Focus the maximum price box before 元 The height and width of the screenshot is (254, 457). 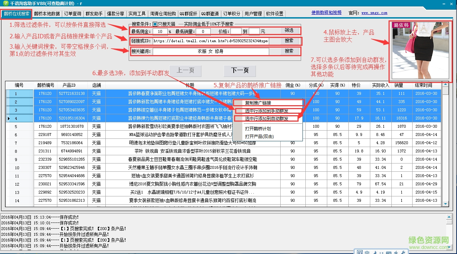click(x=254, y=31)
